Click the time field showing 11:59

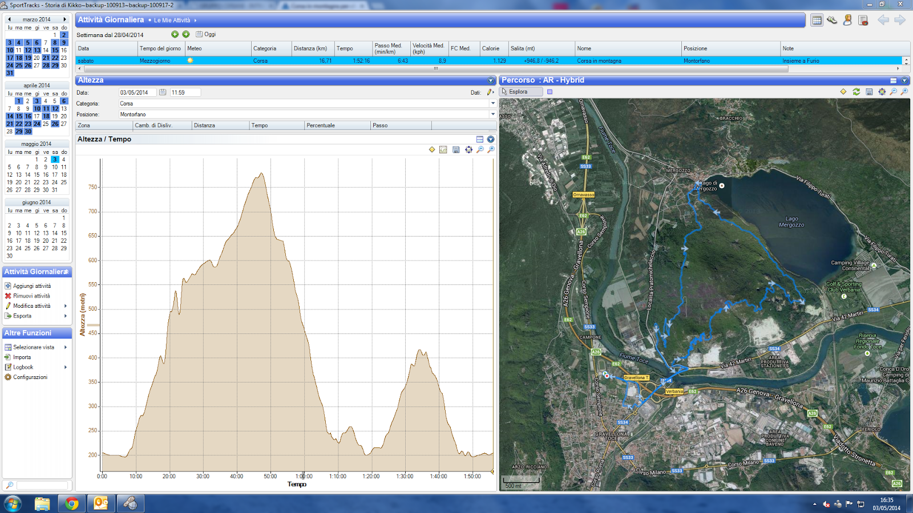(x=185, y=92)
